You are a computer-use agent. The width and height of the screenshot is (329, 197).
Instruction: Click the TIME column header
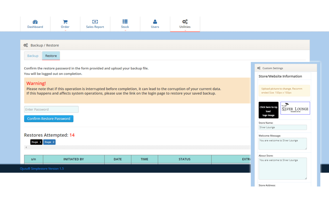coord(144,159)
